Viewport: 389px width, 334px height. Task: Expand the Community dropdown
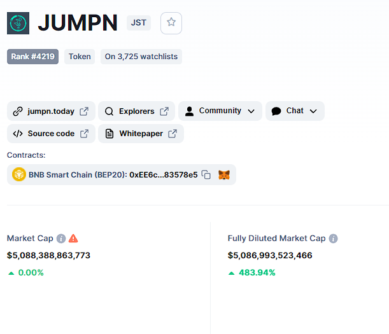pos(251,111)
